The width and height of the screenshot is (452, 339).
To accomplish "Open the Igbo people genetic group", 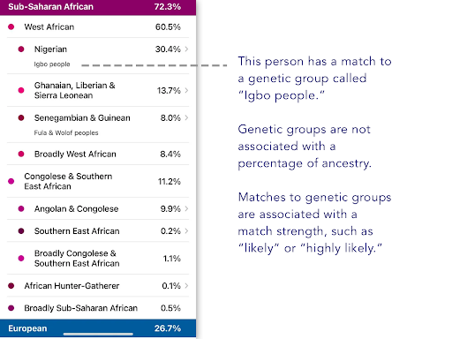I will pos(52,64).
